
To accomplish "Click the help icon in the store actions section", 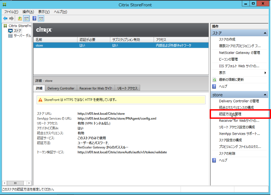I will (214, 160).
